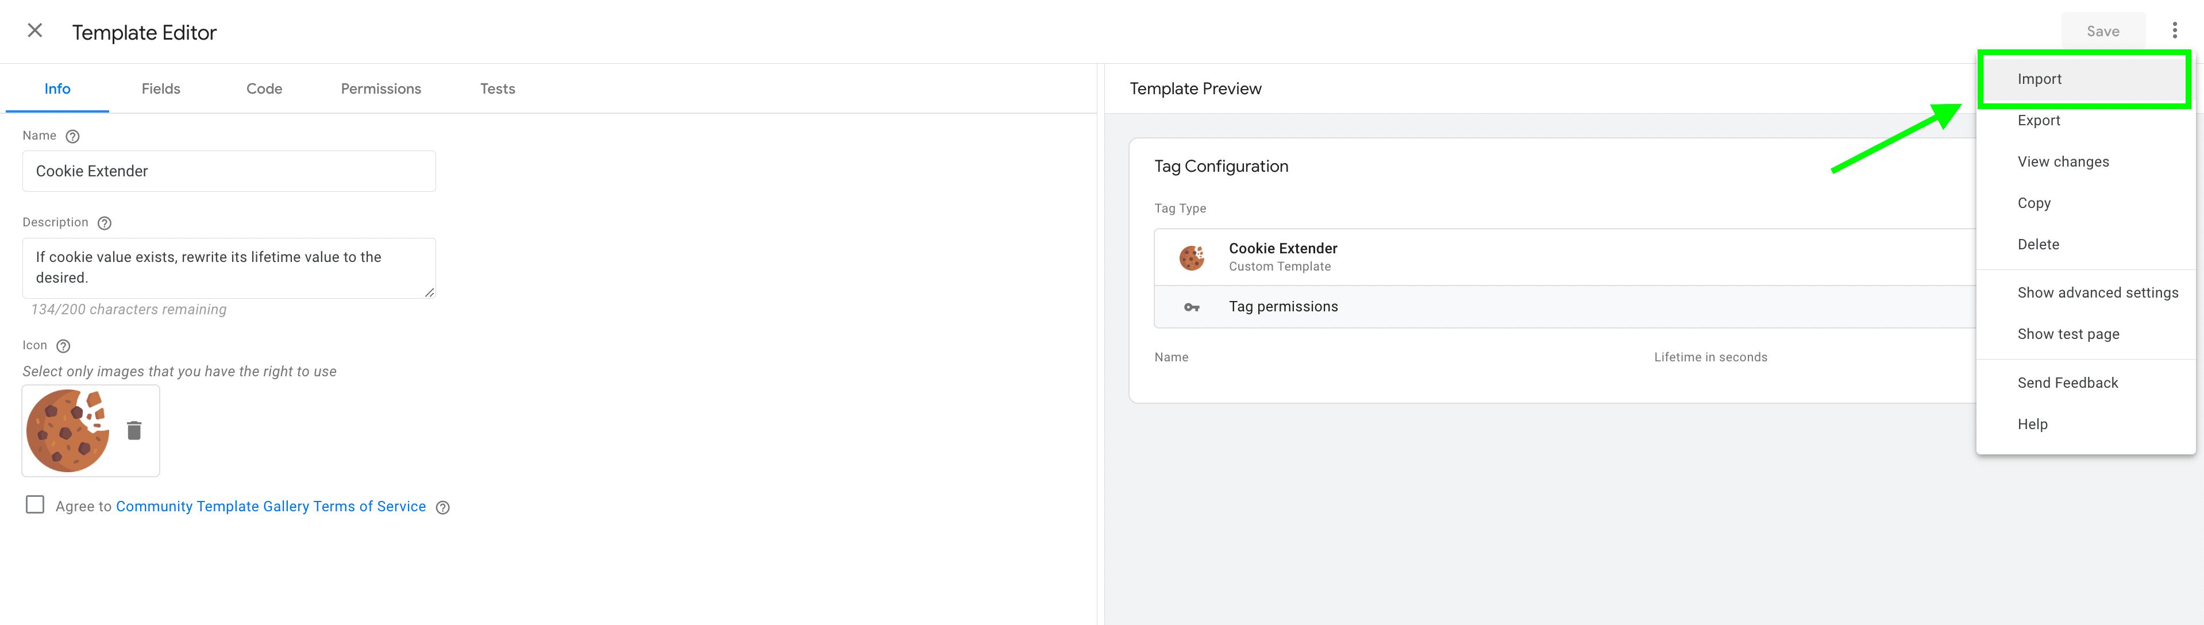The height and width of the screenshot is (625, 2204).
Task: Select the large cookie image thumbnail
Action: pyautogui.click(x=68, y=430)
